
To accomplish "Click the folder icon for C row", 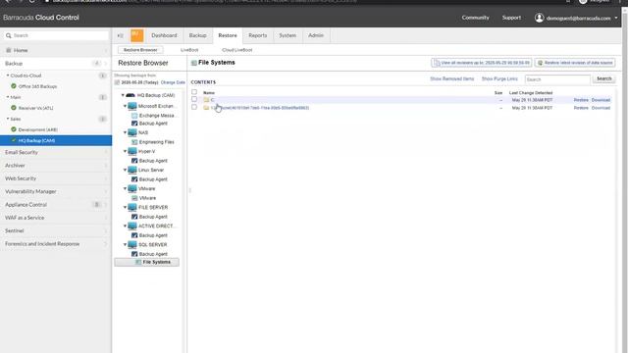I will (206, 100).
